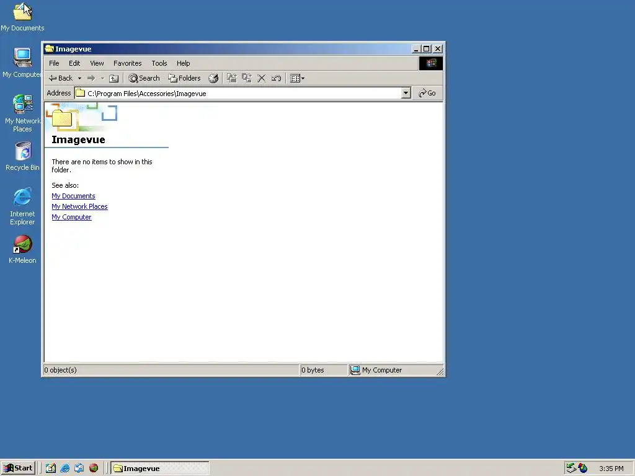Viewport: 635px width, 476px height.
Task: Follow the My Documents link
Action: [73, 196]
